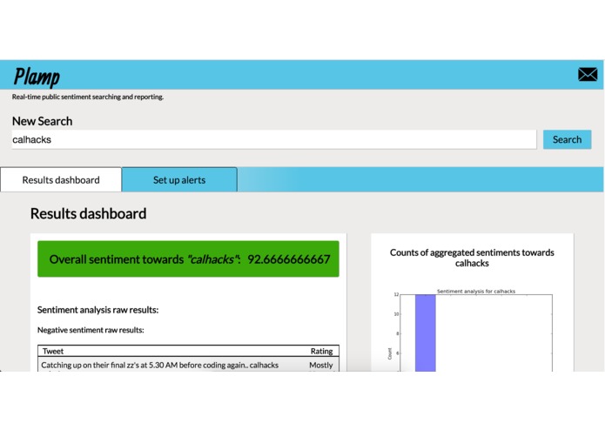Click the green overall sentiment banner

pos(188,259)
